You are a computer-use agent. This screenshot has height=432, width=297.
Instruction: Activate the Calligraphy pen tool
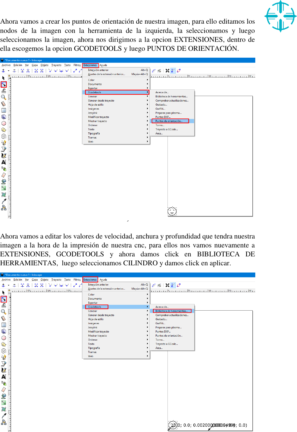pyautogui.click(x=4, y=155)
